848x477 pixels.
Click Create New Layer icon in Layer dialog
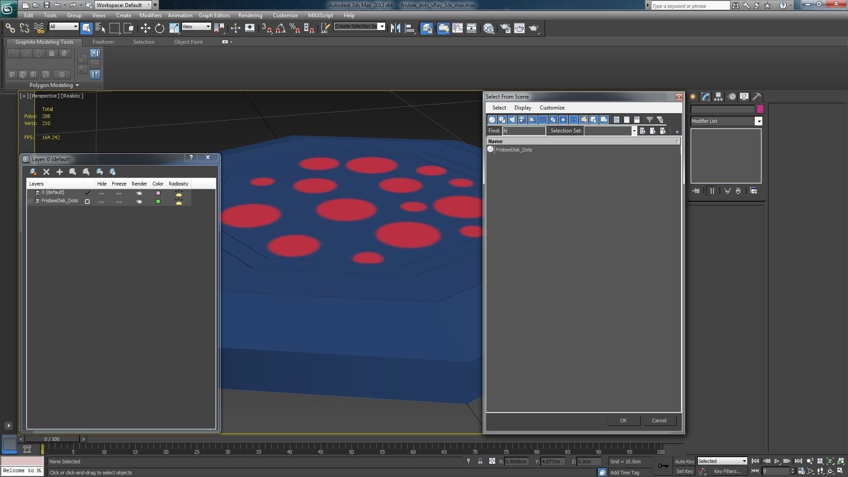[x=33, y=172]
